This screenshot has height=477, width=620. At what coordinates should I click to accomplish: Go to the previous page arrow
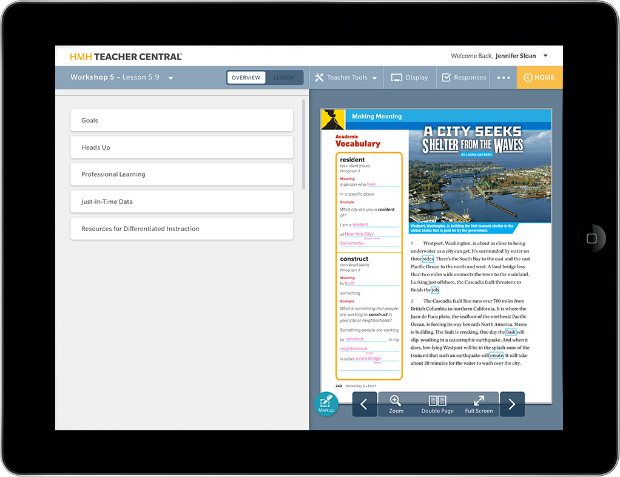click(x=364, y=404)
